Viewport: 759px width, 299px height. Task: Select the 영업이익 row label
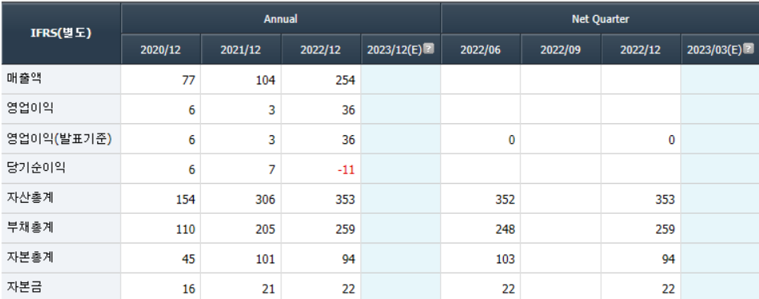click(x=30, y=109)
